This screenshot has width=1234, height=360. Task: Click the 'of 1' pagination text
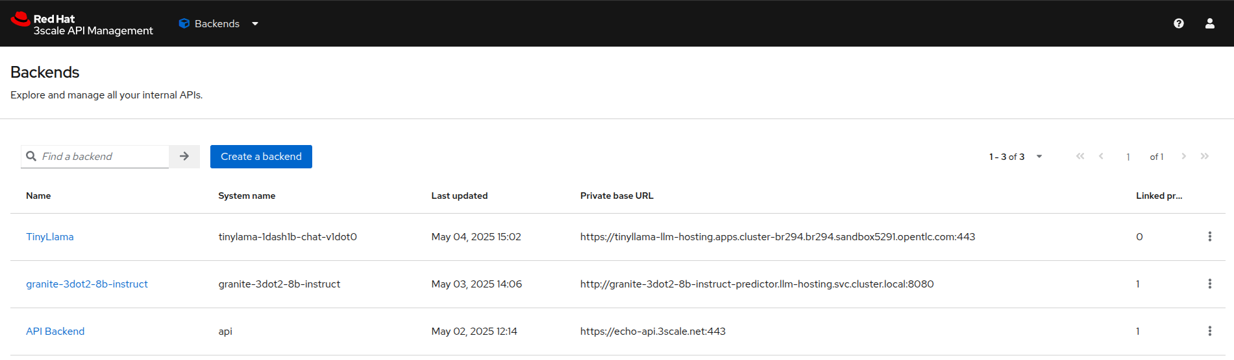[x=1157, y=157]
